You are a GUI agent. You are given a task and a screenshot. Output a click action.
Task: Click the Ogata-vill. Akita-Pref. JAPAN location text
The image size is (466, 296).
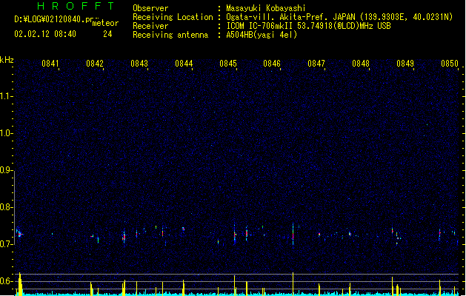click(339, 17)
